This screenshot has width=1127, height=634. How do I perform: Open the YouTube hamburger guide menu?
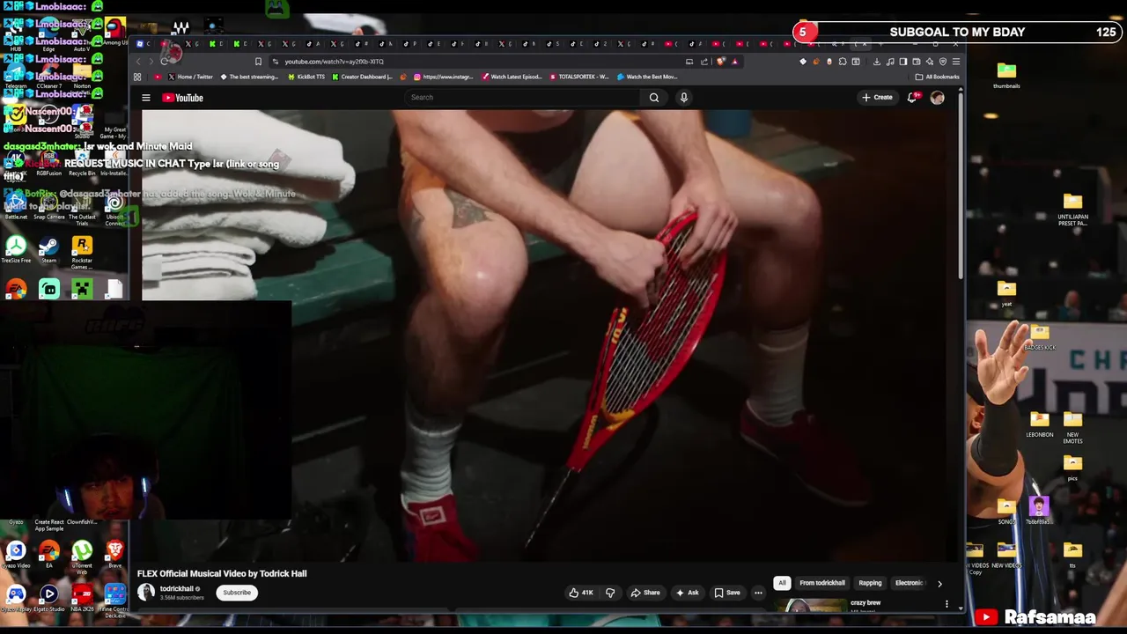tap(146, 98)
